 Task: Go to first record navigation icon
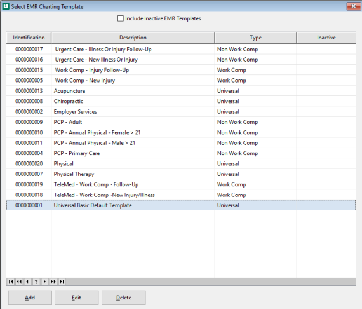pos(11,282)
